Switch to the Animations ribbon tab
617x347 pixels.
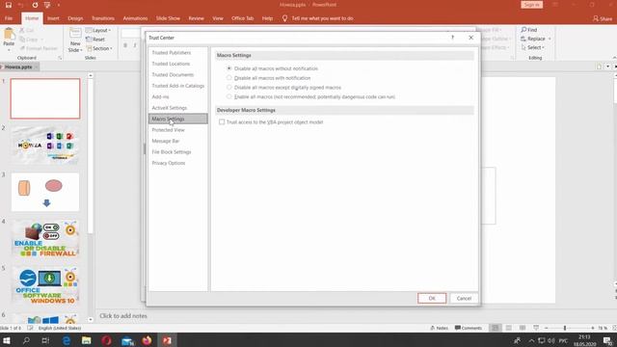pos(135,18)
